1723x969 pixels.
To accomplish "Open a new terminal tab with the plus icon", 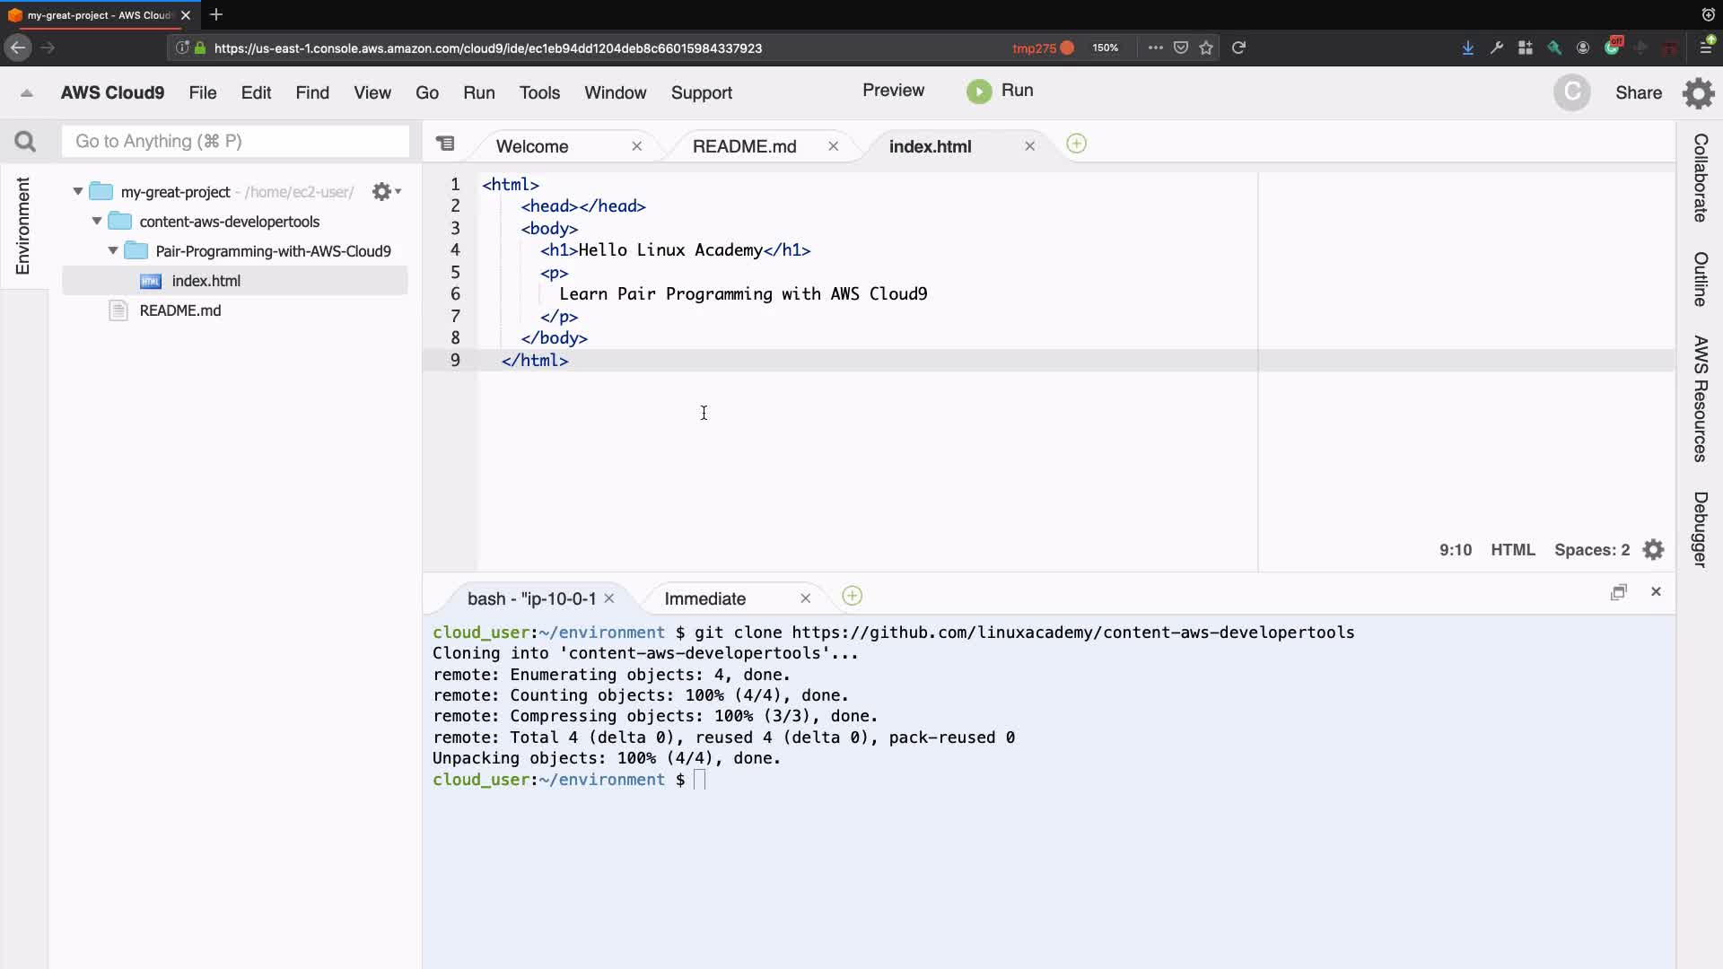I will pos(852,597).
